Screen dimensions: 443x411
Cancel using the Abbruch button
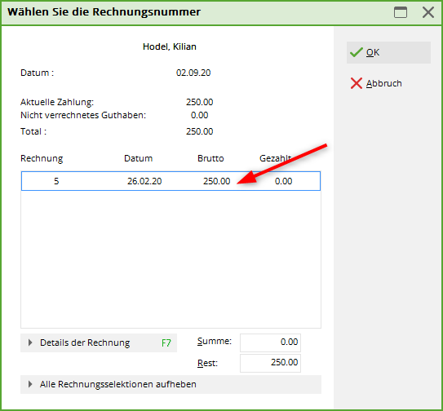point(388,83)
